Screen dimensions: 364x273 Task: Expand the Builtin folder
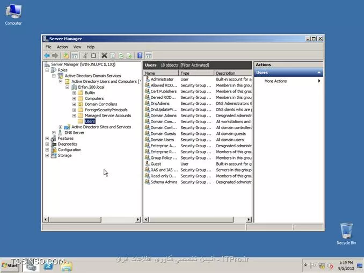[x=74, y=93]
